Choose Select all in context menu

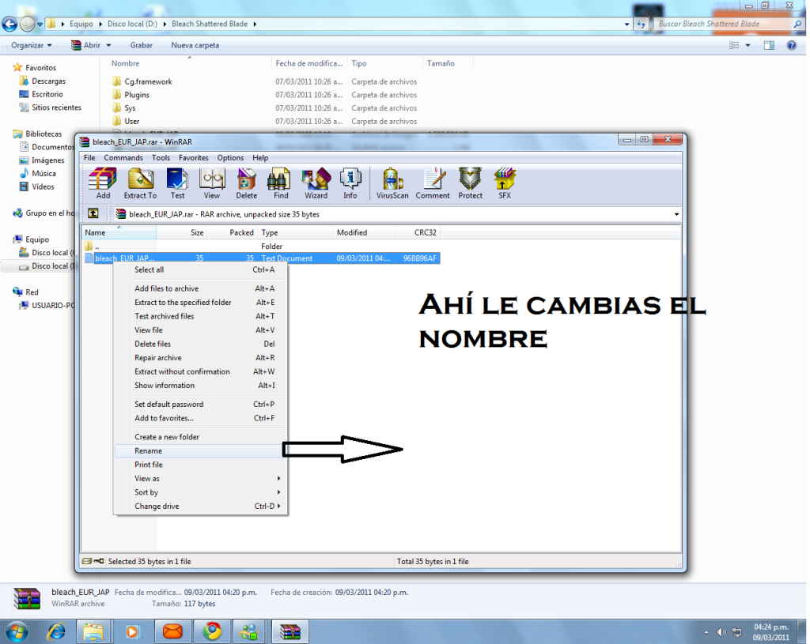click(200, 269)
